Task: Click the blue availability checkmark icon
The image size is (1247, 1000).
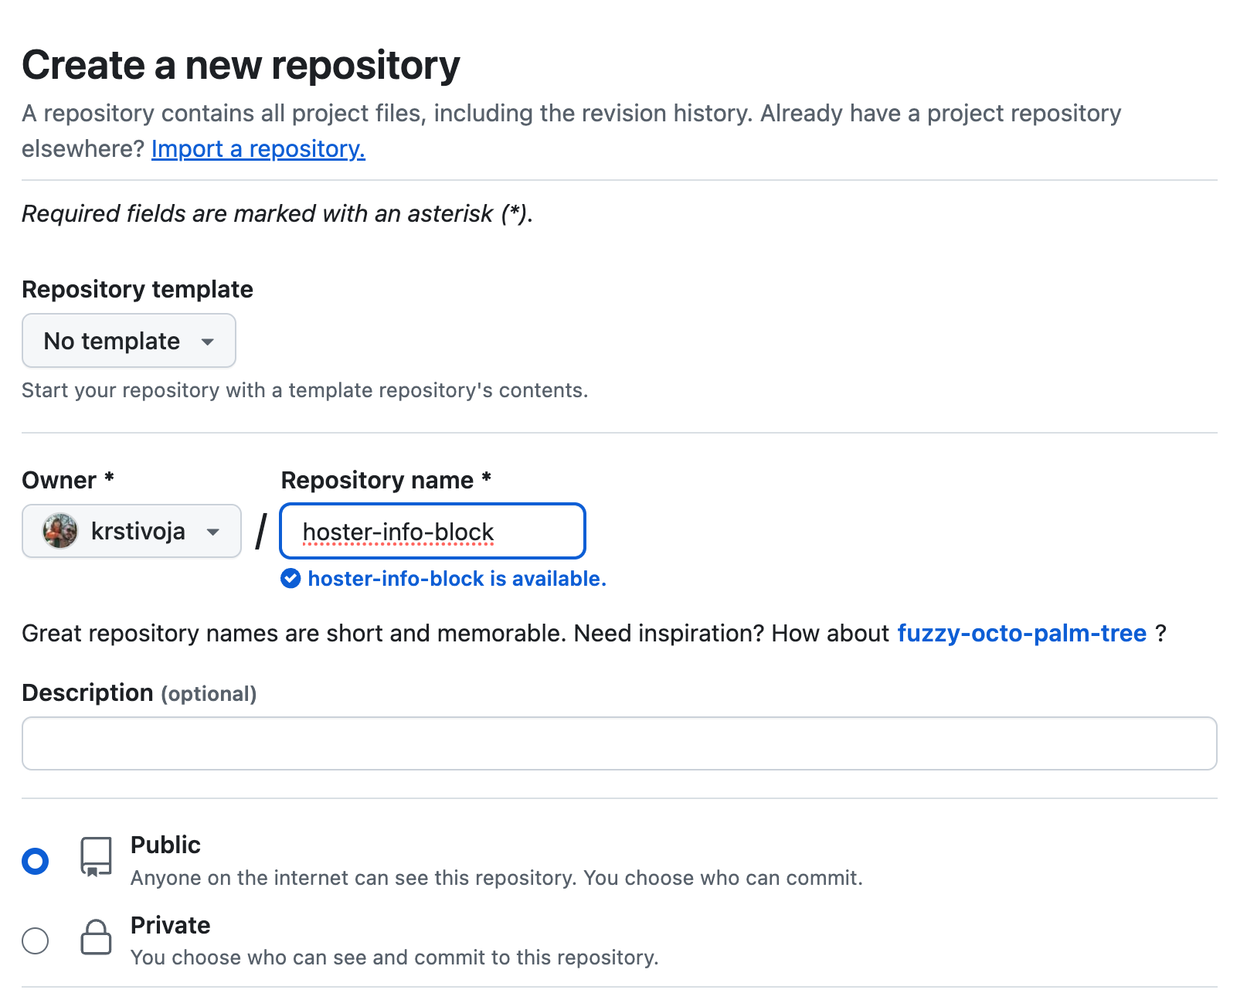Action: [x=291, y=578]
